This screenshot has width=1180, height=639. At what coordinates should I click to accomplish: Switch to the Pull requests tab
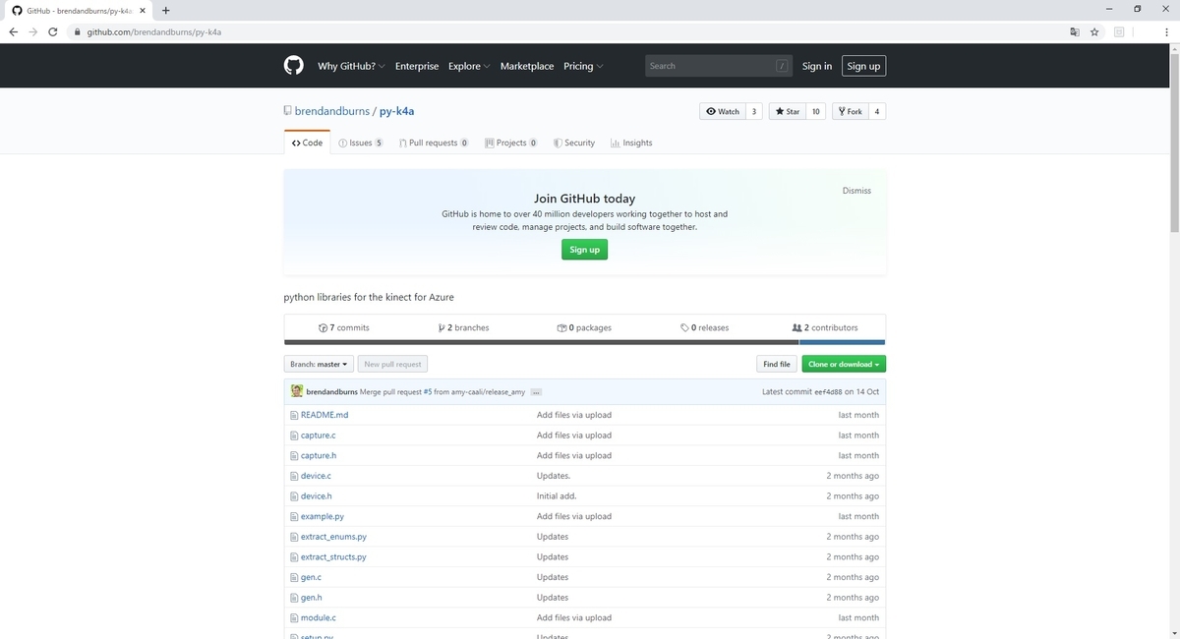(434, 143)
